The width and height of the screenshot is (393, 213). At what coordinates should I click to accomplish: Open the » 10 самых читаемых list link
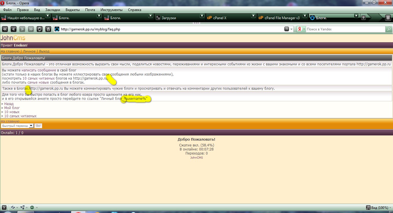tap(19, 116)
